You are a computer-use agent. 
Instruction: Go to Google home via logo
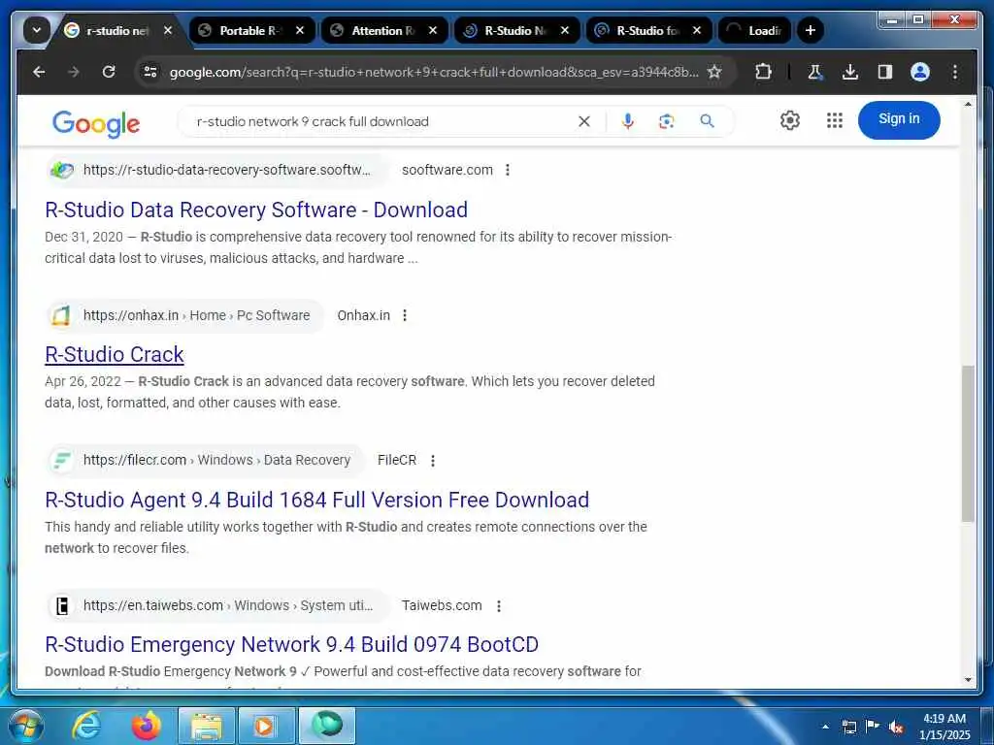96,123
